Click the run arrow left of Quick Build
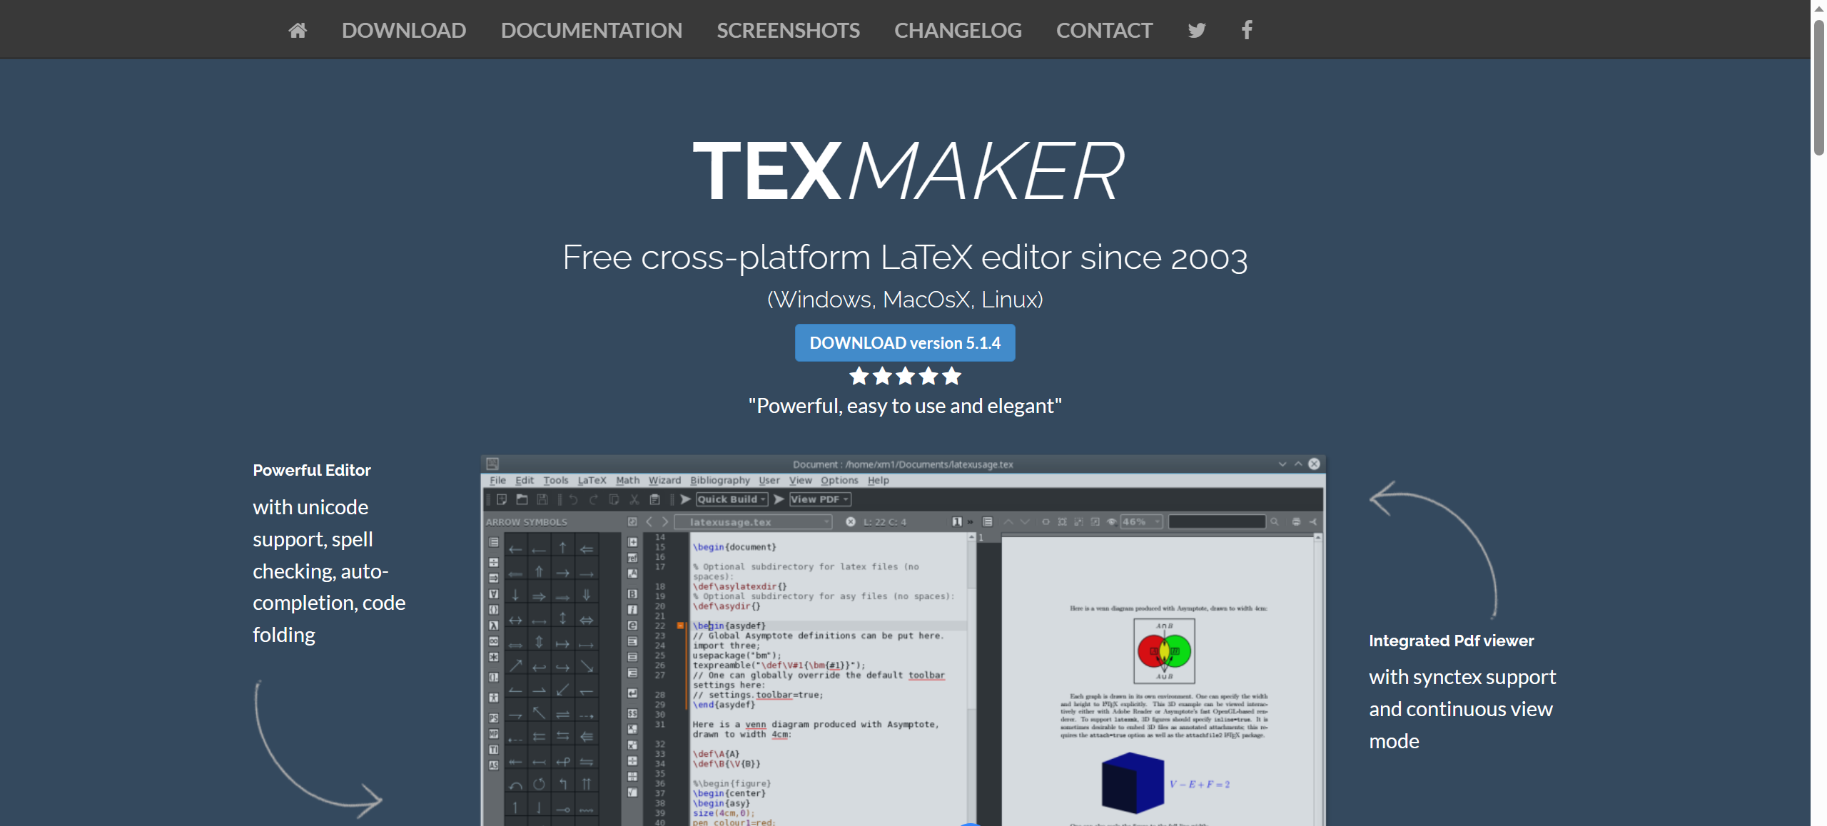 [686, 499]
